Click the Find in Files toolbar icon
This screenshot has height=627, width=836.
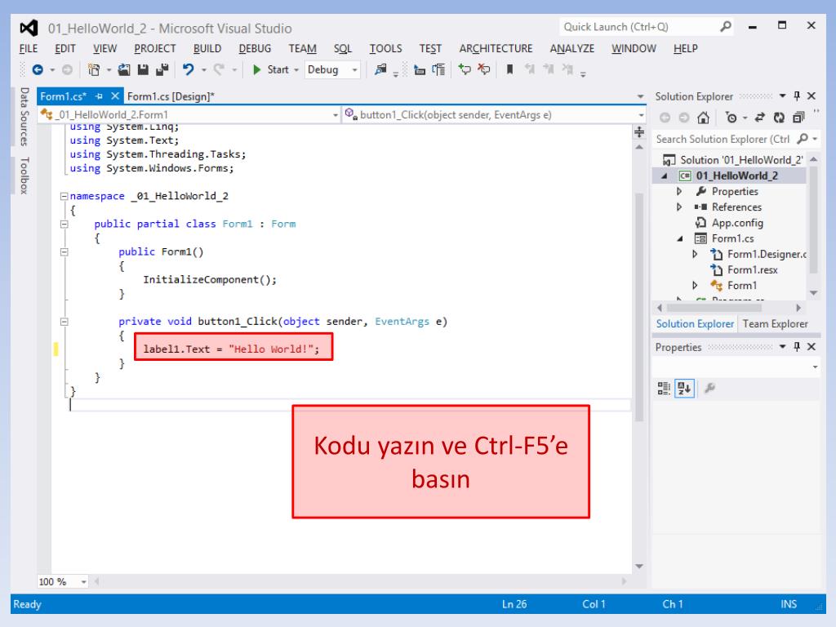[380, 70]
